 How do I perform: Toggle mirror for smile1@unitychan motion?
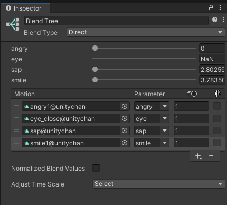(x=217, y=143)
